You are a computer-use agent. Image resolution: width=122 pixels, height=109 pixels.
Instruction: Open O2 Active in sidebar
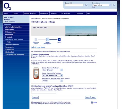tap(16, 35)
